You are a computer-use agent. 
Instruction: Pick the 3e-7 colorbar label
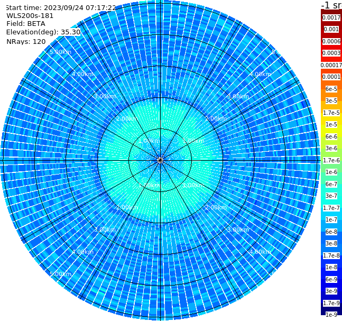[331, 196]
